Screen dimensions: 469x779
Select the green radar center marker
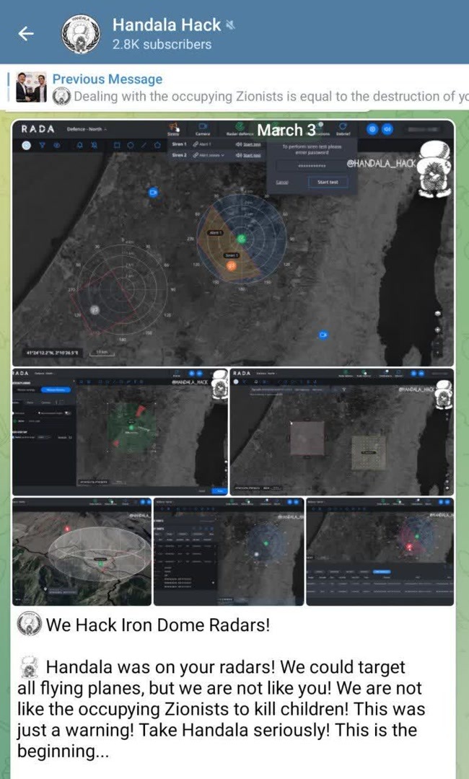click(242, 239)
